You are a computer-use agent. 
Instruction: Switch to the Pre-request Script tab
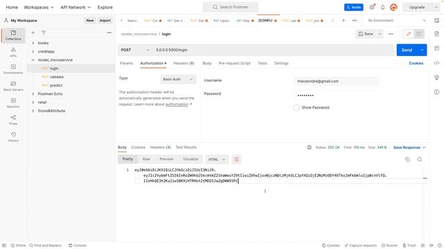tap(234, 63)
